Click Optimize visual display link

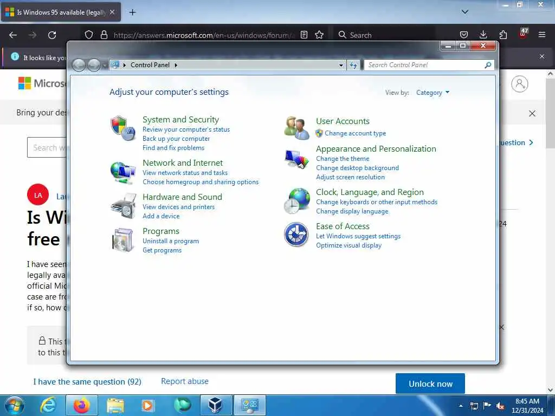tap(349, 245)
